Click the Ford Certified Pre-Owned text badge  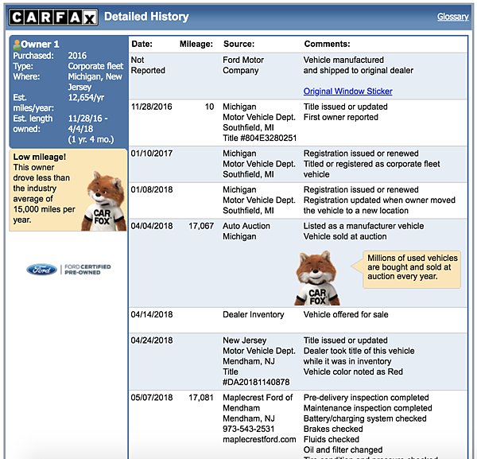[x=87, y=270]
